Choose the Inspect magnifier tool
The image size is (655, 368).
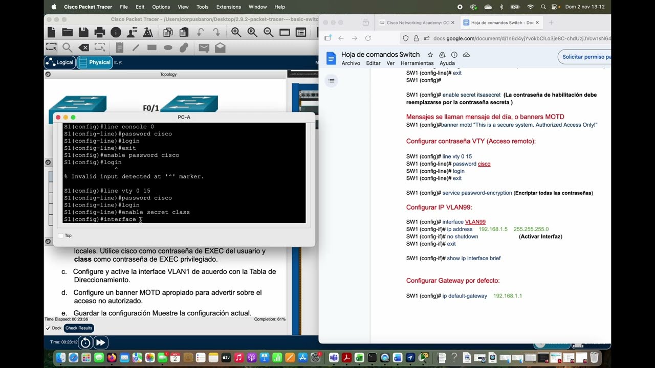[x=67, y=48]
